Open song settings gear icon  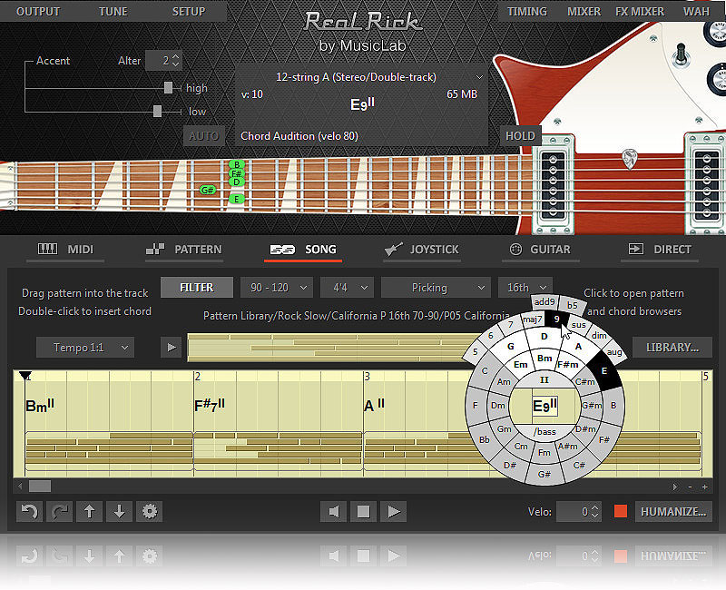pyautogui.click(x=149, y=511)
